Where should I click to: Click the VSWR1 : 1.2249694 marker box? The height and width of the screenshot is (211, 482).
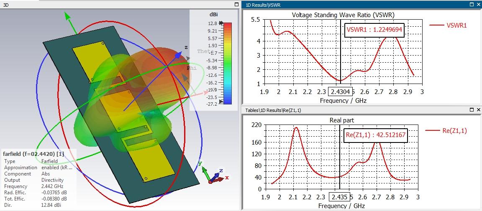pyautogui.click(x=374, y=30)
